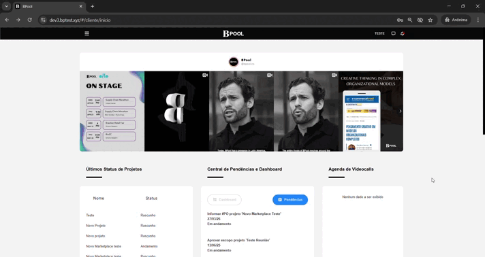Image resolution: width=485 pixels, height=257 pixels.
Task: Advance the carousel with the right chevron
Action: [401, 112]
